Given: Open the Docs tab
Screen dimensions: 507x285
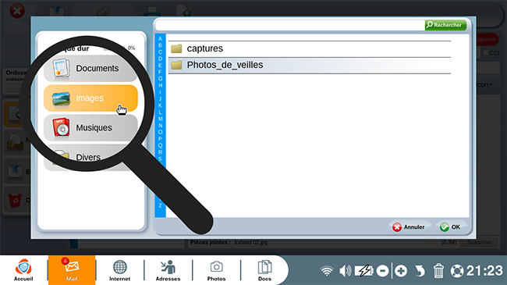Looking at the screenshot, I should click(x=264, y=270).
